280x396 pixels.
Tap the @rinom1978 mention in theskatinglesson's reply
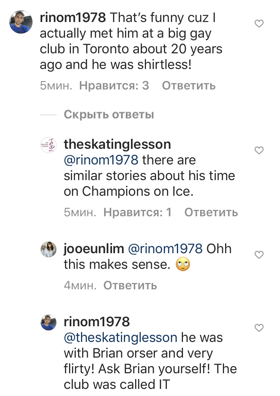click(x=101, y=160)
